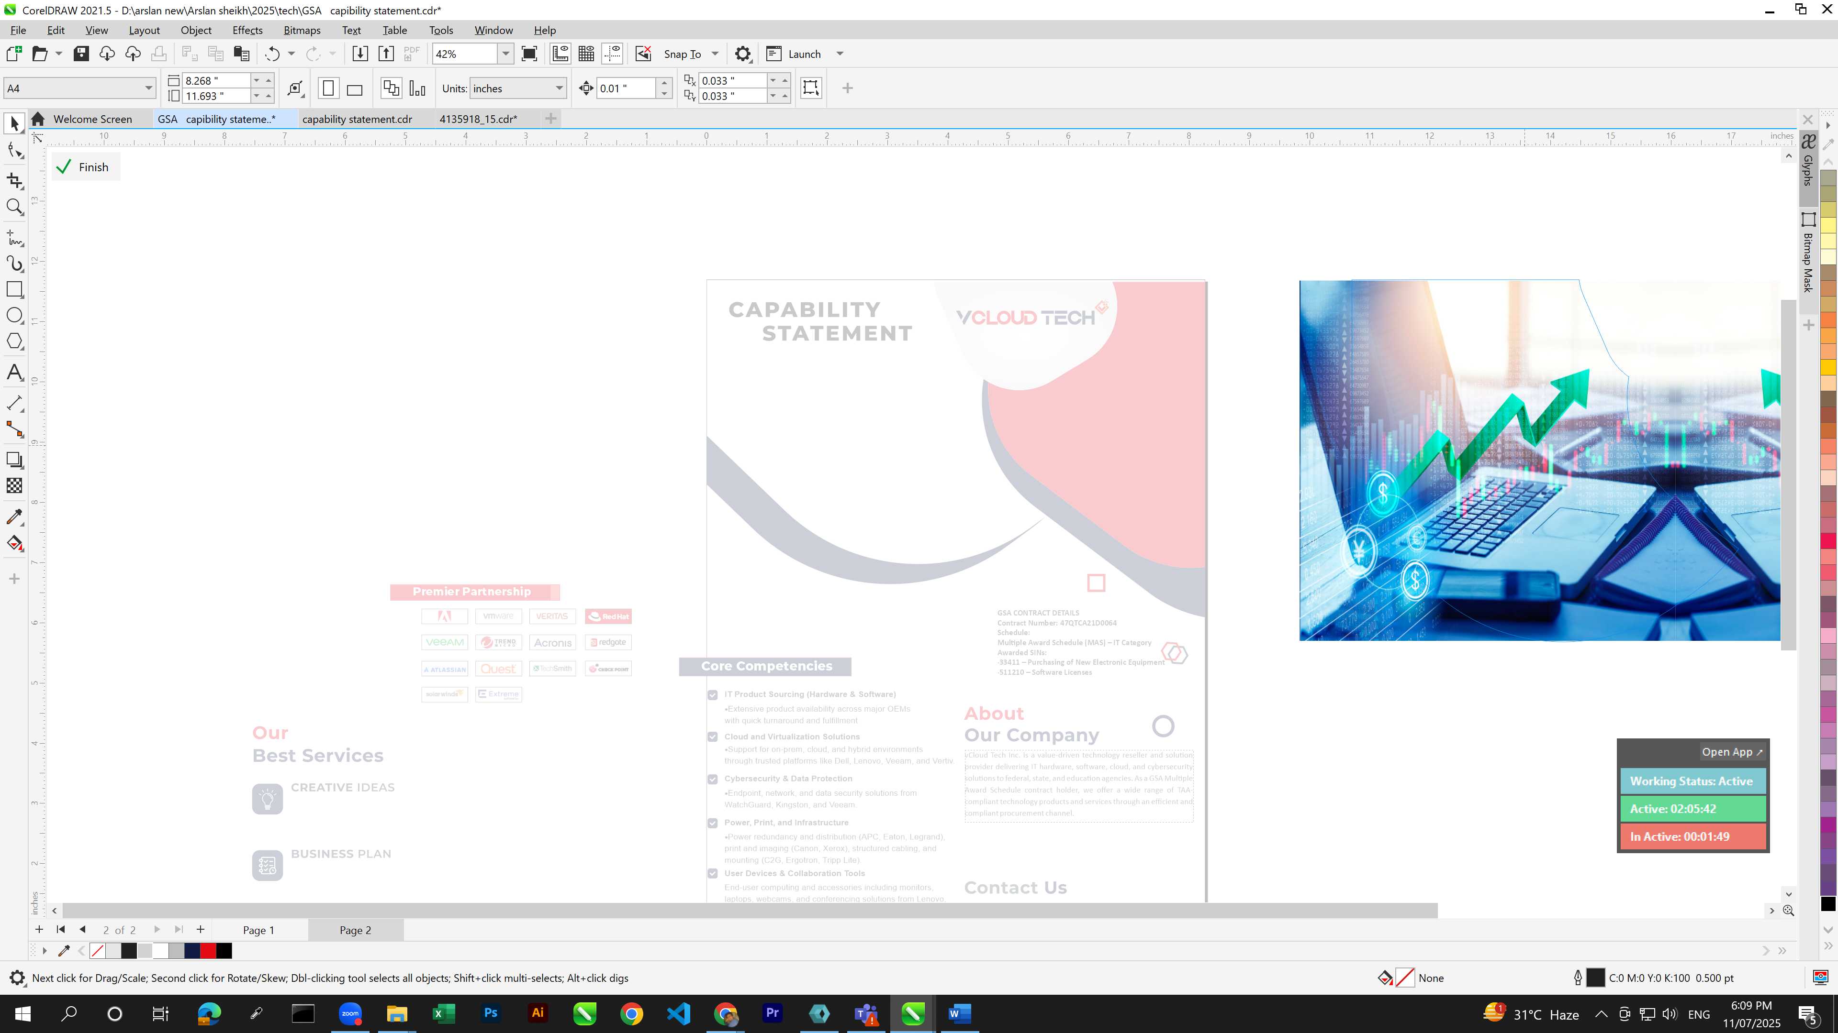
Task: Click the nudge distance field 0.01
Action: pos(626,88)
